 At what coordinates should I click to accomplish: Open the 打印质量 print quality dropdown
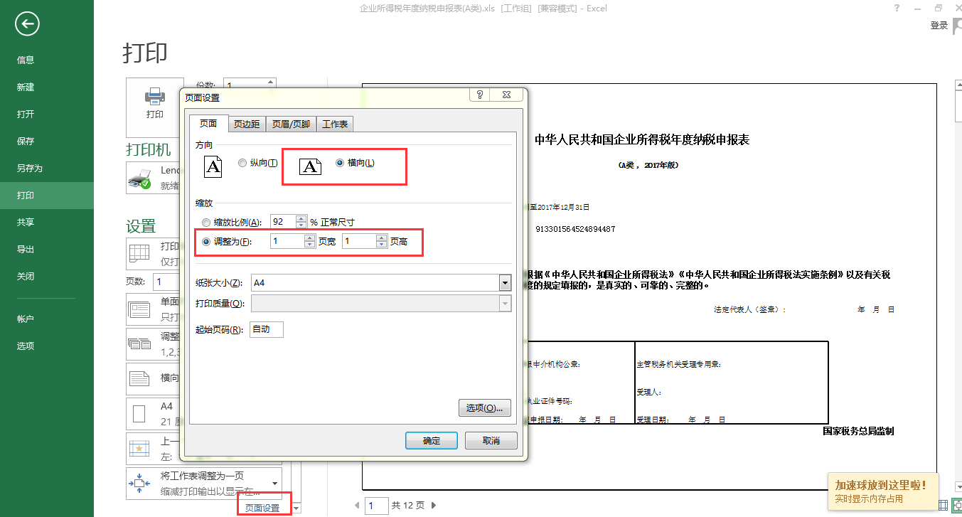505,304
